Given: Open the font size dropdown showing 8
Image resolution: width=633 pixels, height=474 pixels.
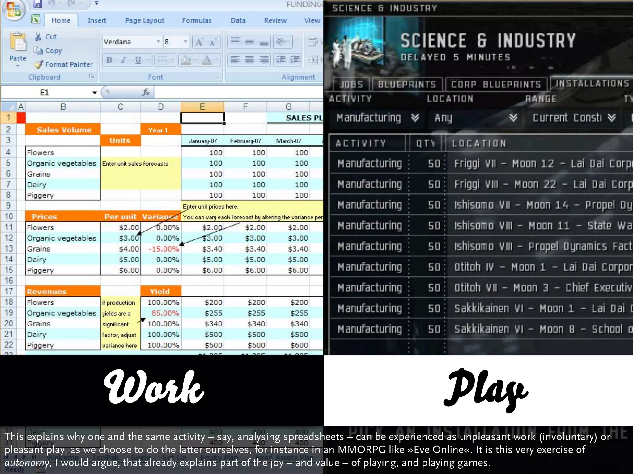Looking at the screenshot, I should pyautogui.click(x=185, y=42).
